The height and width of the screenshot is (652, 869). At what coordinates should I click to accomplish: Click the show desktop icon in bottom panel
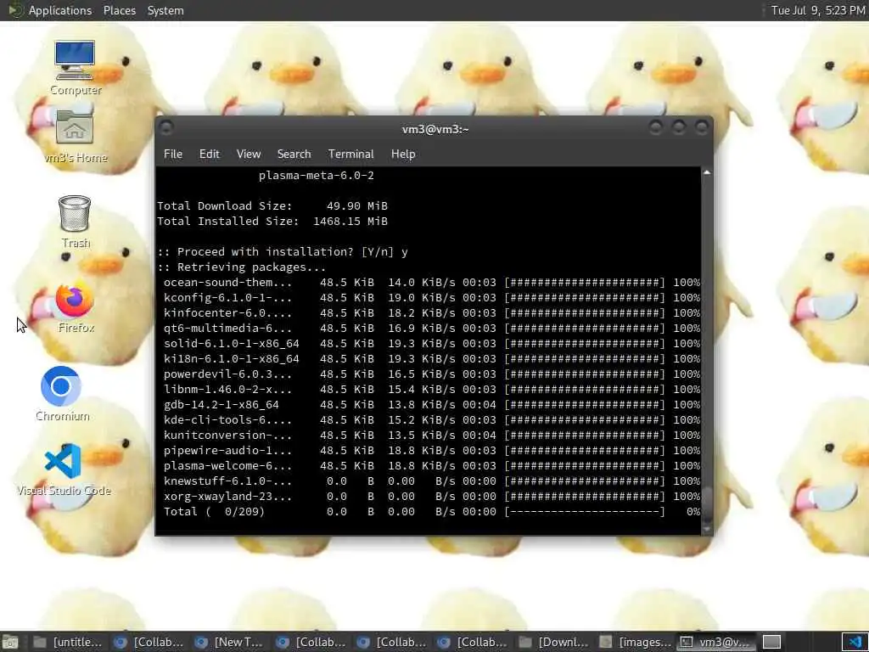coord(9,643)
